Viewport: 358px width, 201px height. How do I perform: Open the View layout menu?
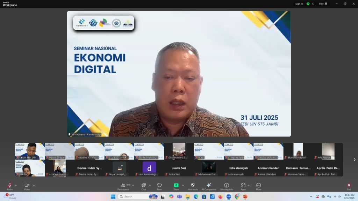(x=323, y=4)
